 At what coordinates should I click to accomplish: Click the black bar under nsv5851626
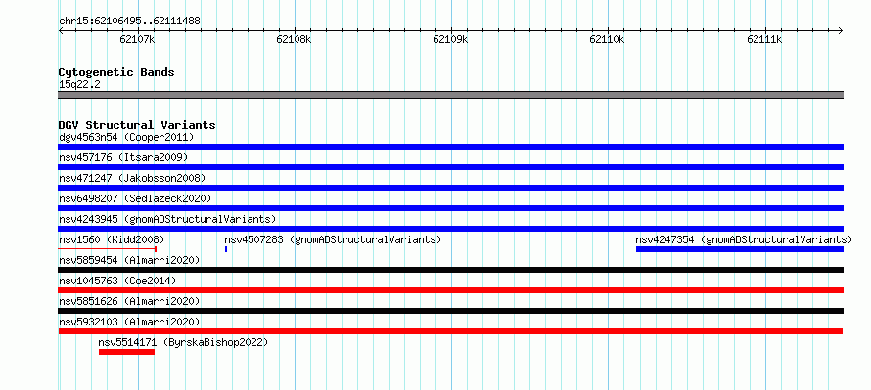coord(450,311)
